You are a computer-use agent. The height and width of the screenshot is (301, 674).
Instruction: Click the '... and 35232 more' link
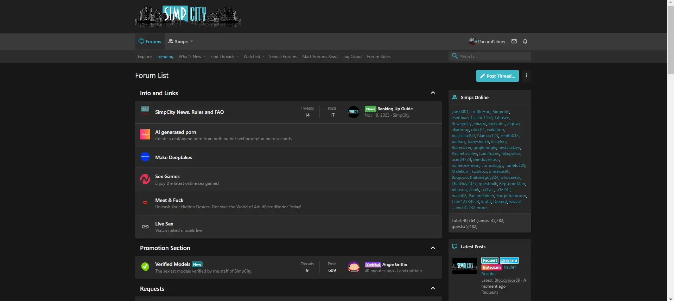(x=470, y=208)
